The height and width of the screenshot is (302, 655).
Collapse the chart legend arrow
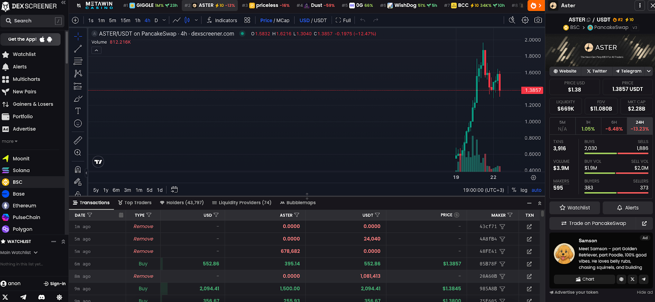96,50
